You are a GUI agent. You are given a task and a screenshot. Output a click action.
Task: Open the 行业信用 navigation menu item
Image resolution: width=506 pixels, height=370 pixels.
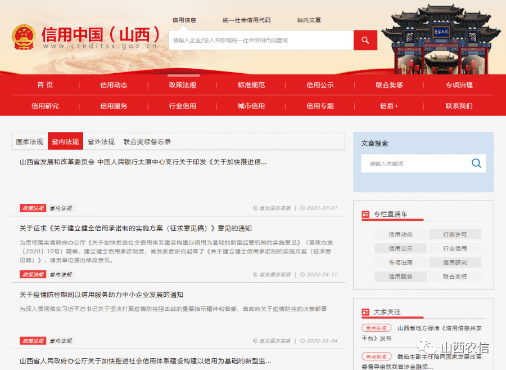pyautogui.click(x=182, y=106)
